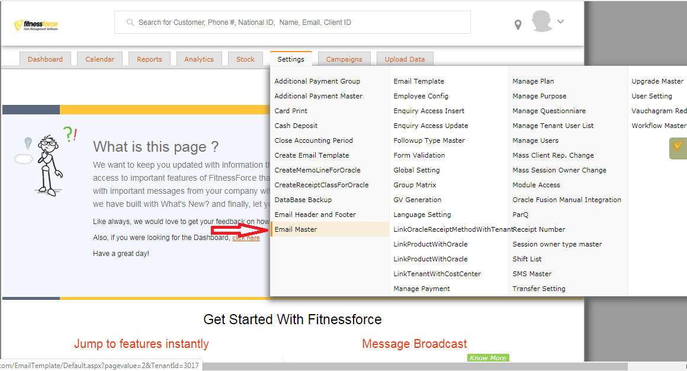Open Email Master menu item
The image size is (687, 371).
click(x=330, y=229)
